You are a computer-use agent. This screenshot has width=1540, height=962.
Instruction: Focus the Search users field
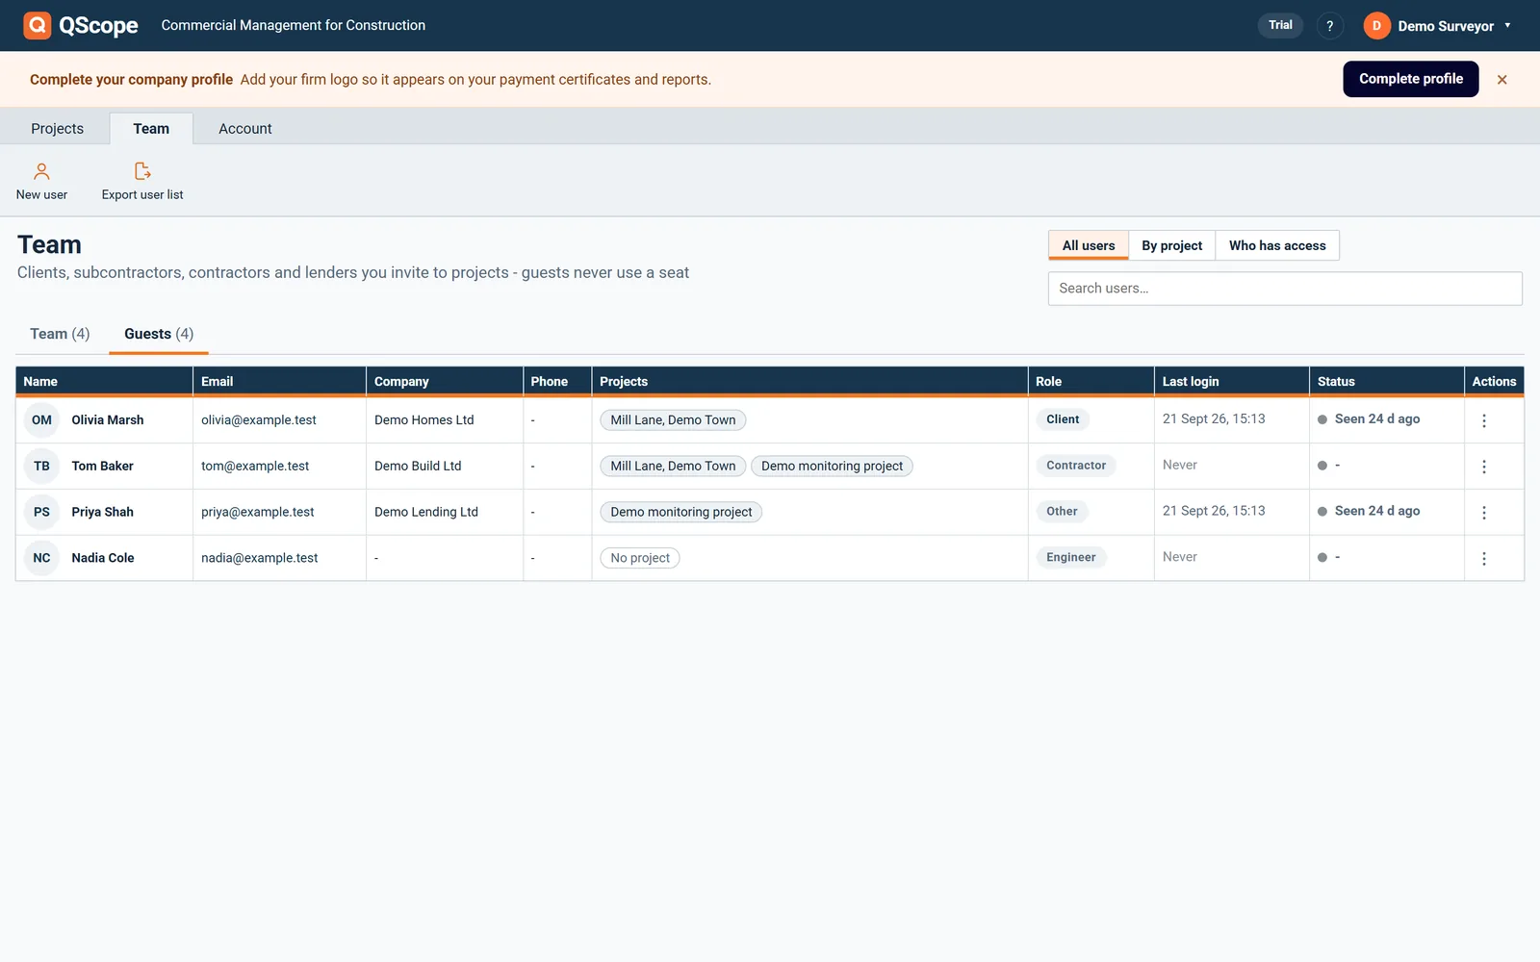click(1285, 289)
